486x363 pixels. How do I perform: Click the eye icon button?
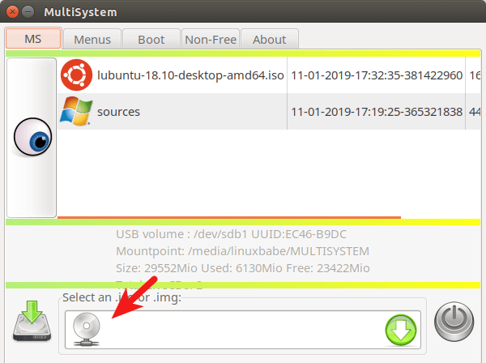tap(32, 139)
